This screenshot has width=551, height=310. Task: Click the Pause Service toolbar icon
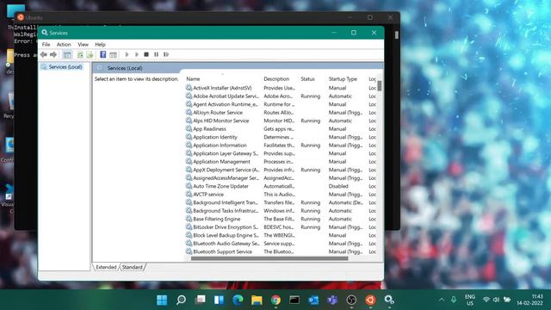click(x=156, y=54)
